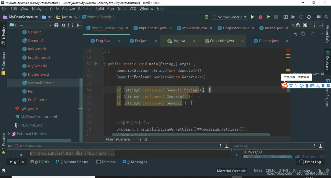Toggle the Terminal tool window
Viewport: 331px width, 178px height.
pos(106,162)
